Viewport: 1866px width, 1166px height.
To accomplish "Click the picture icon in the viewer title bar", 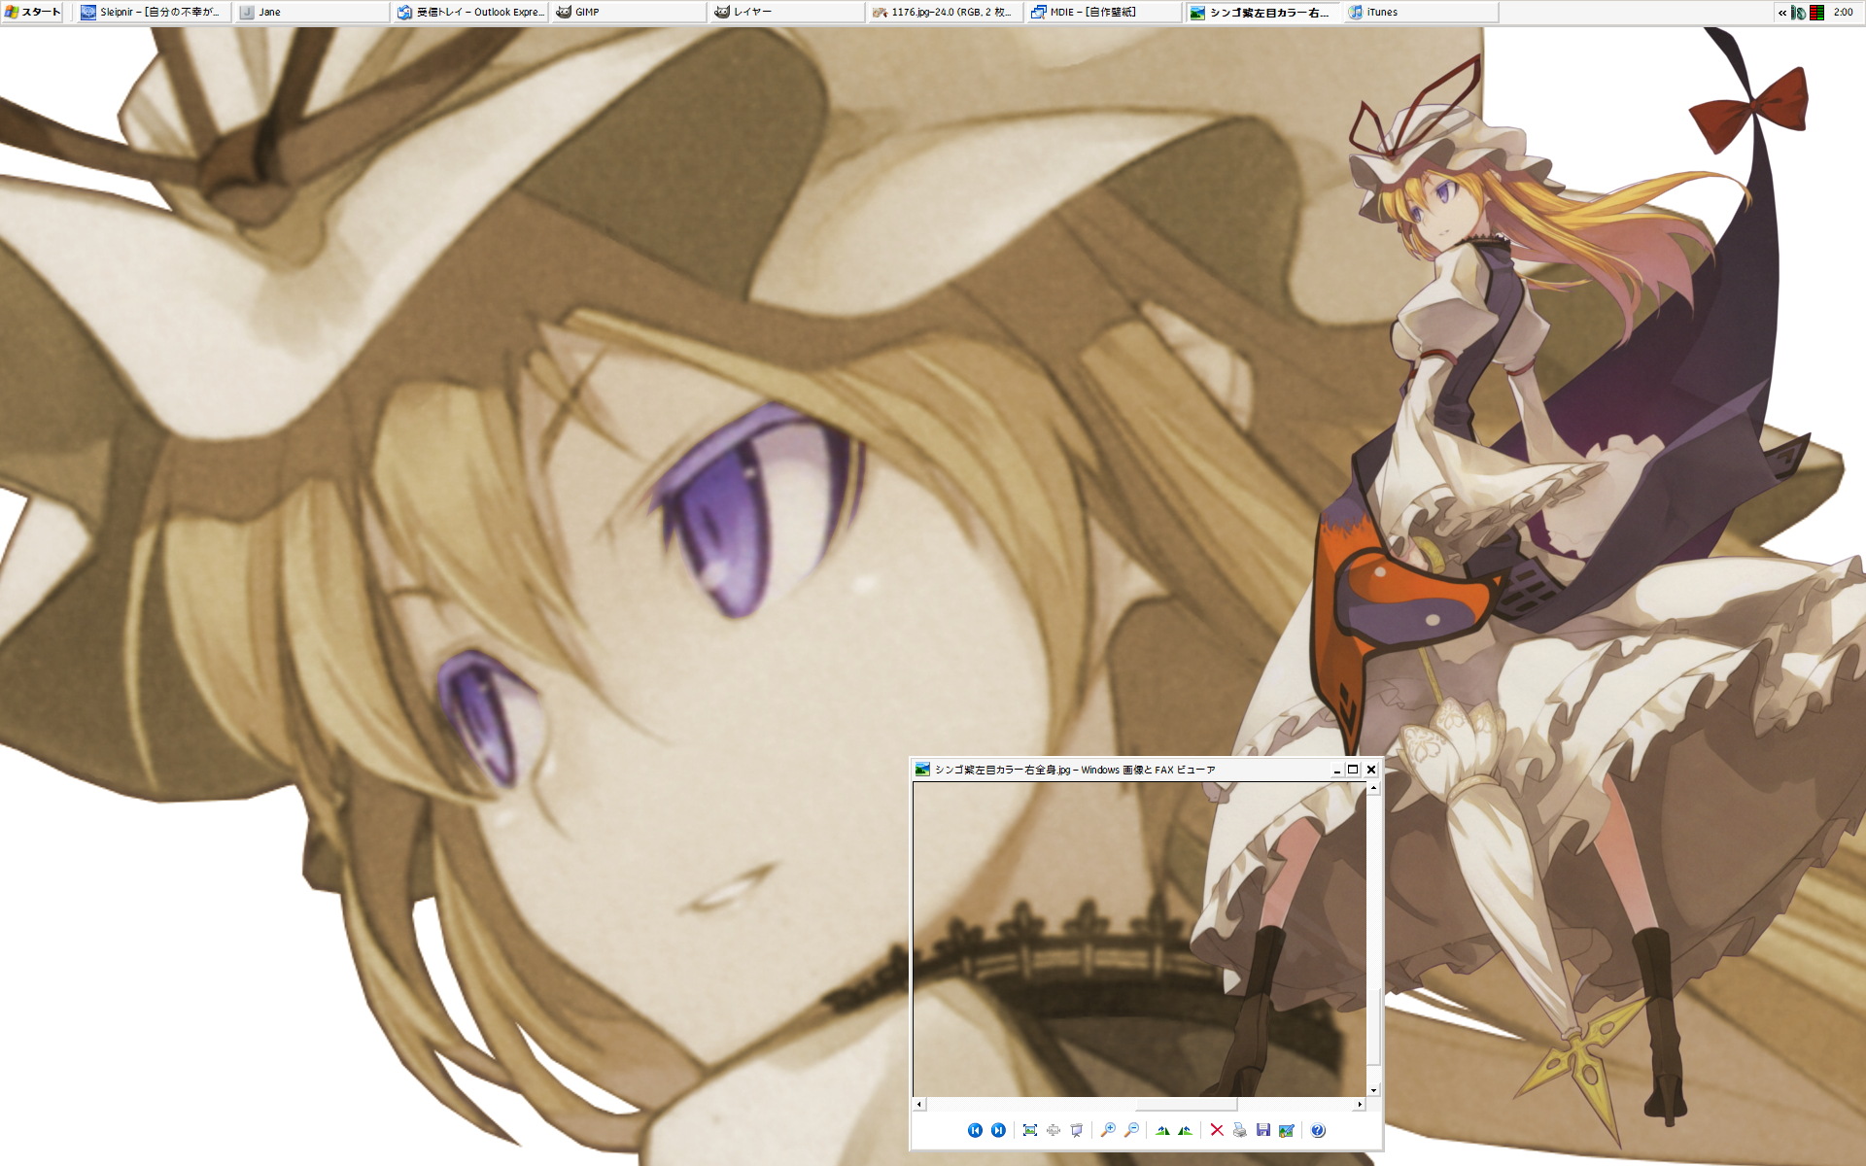I will click(923, 770).
